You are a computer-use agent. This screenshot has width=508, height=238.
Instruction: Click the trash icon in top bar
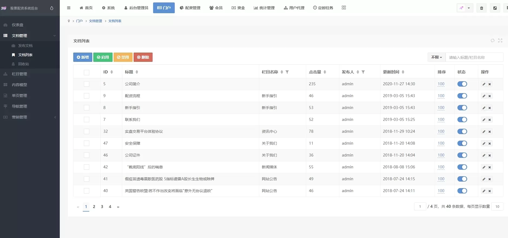click(481, 8)
